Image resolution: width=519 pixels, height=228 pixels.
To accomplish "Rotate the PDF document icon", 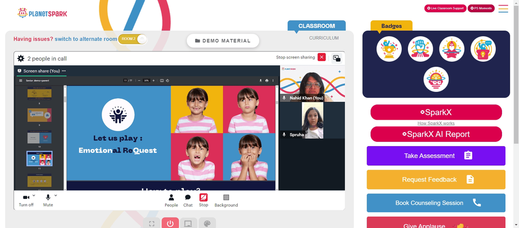I will coord(168,81).
